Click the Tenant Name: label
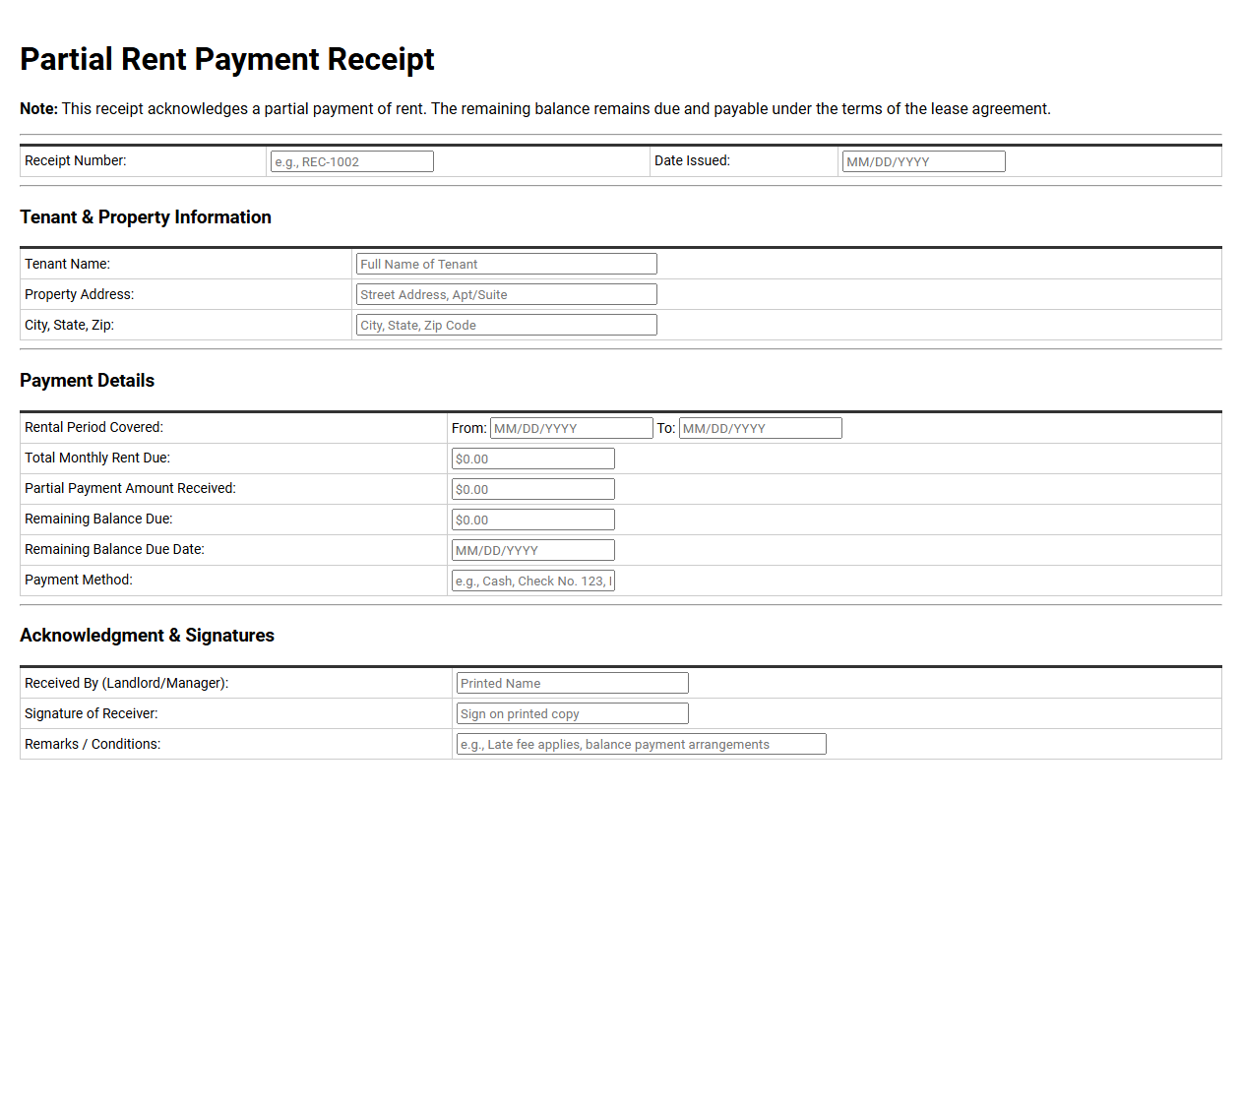1242x1102 pixels. coord(68,264)
